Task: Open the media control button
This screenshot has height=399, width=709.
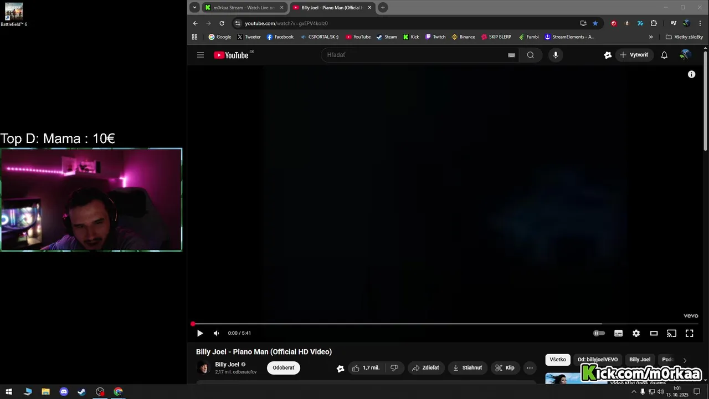Action: (x=674, y=23)
